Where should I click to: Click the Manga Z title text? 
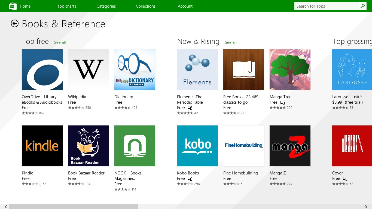pyautogui.click(x=278, y=173)
